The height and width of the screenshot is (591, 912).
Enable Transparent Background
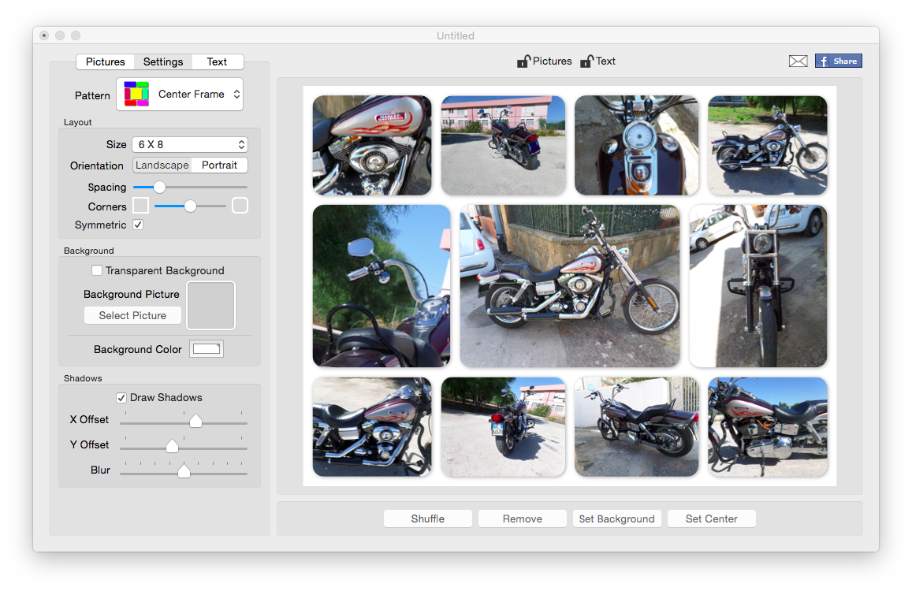(x=96, y=270)
